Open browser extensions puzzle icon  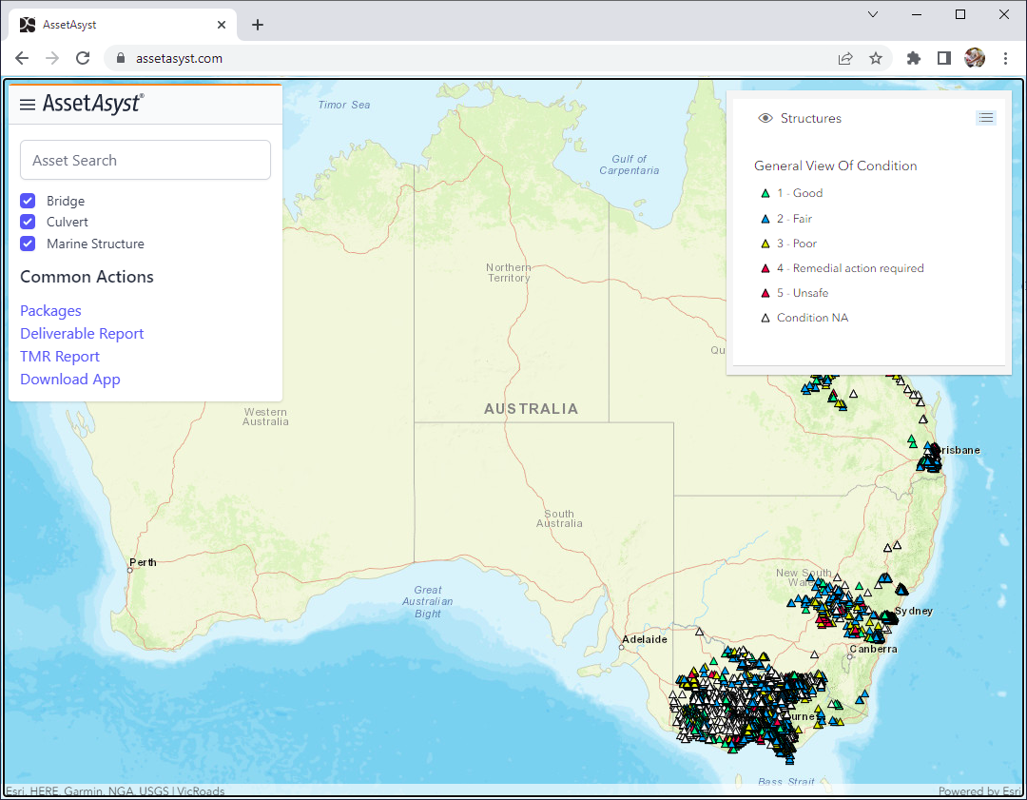[x=914, y=58]
